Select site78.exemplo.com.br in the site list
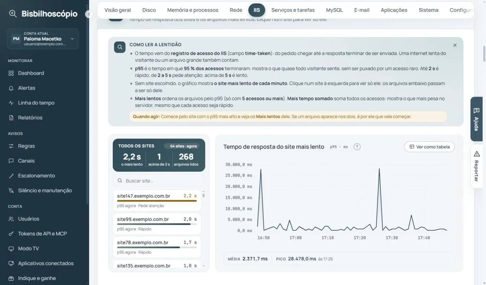This screenshot has height=285, width=486. [157, 247]
